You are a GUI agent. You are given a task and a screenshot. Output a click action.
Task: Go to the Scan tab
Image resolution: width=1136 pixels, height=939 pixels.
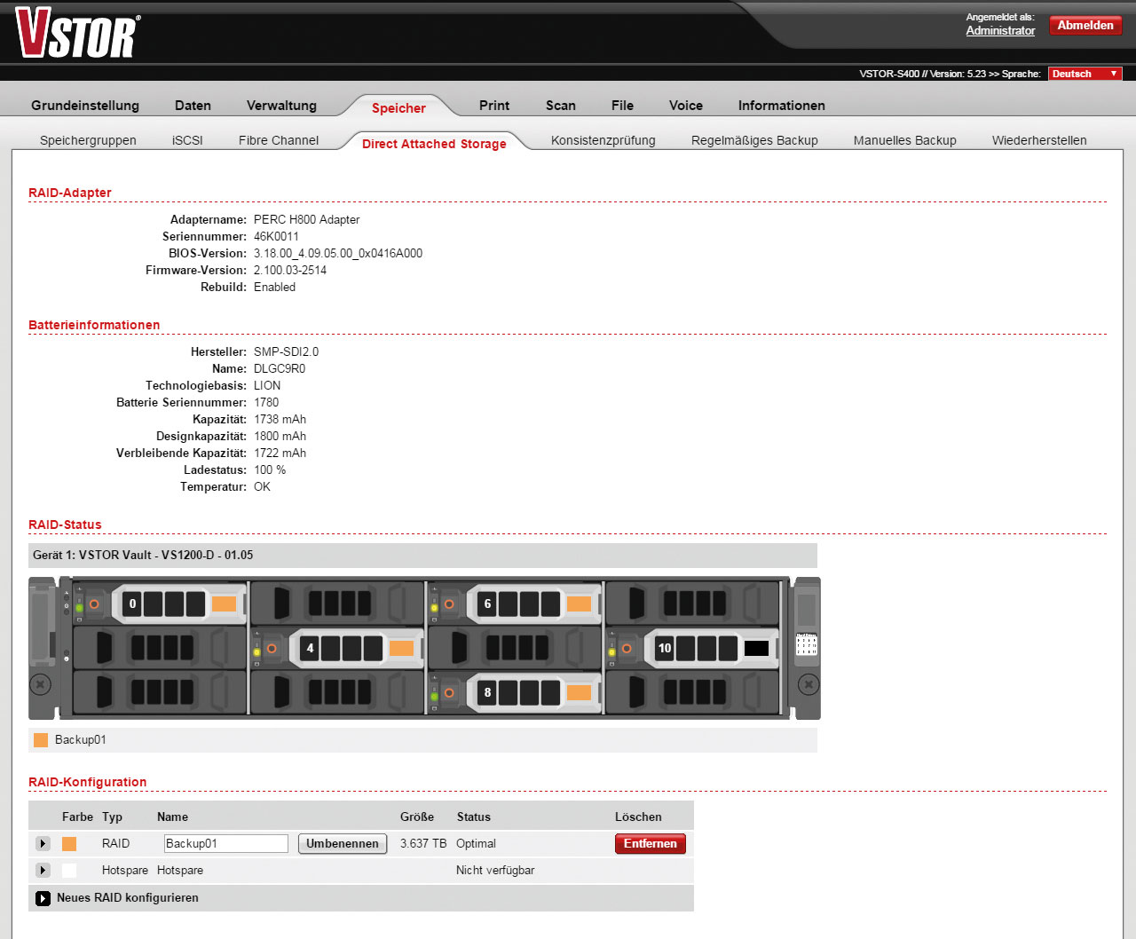tap(561, 105)
